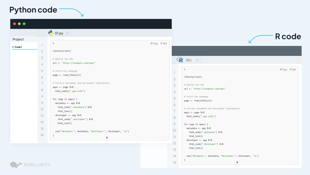310x175 pixels.
Task: Close the 01.py tab with its X
Action: pyautogui.click(x=68, y=33)
